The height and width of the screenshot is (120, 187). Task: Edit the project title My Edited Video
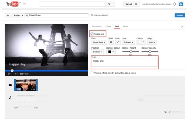(56, 15)
